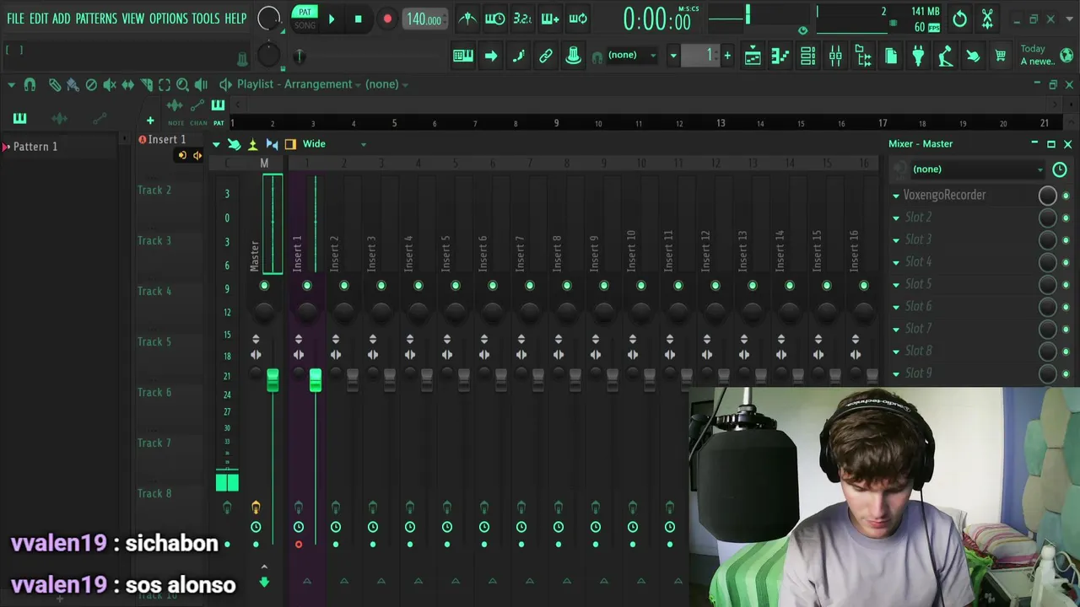
Task: Click the CPU refresh circular icon
Action: [x=959, y=19]
